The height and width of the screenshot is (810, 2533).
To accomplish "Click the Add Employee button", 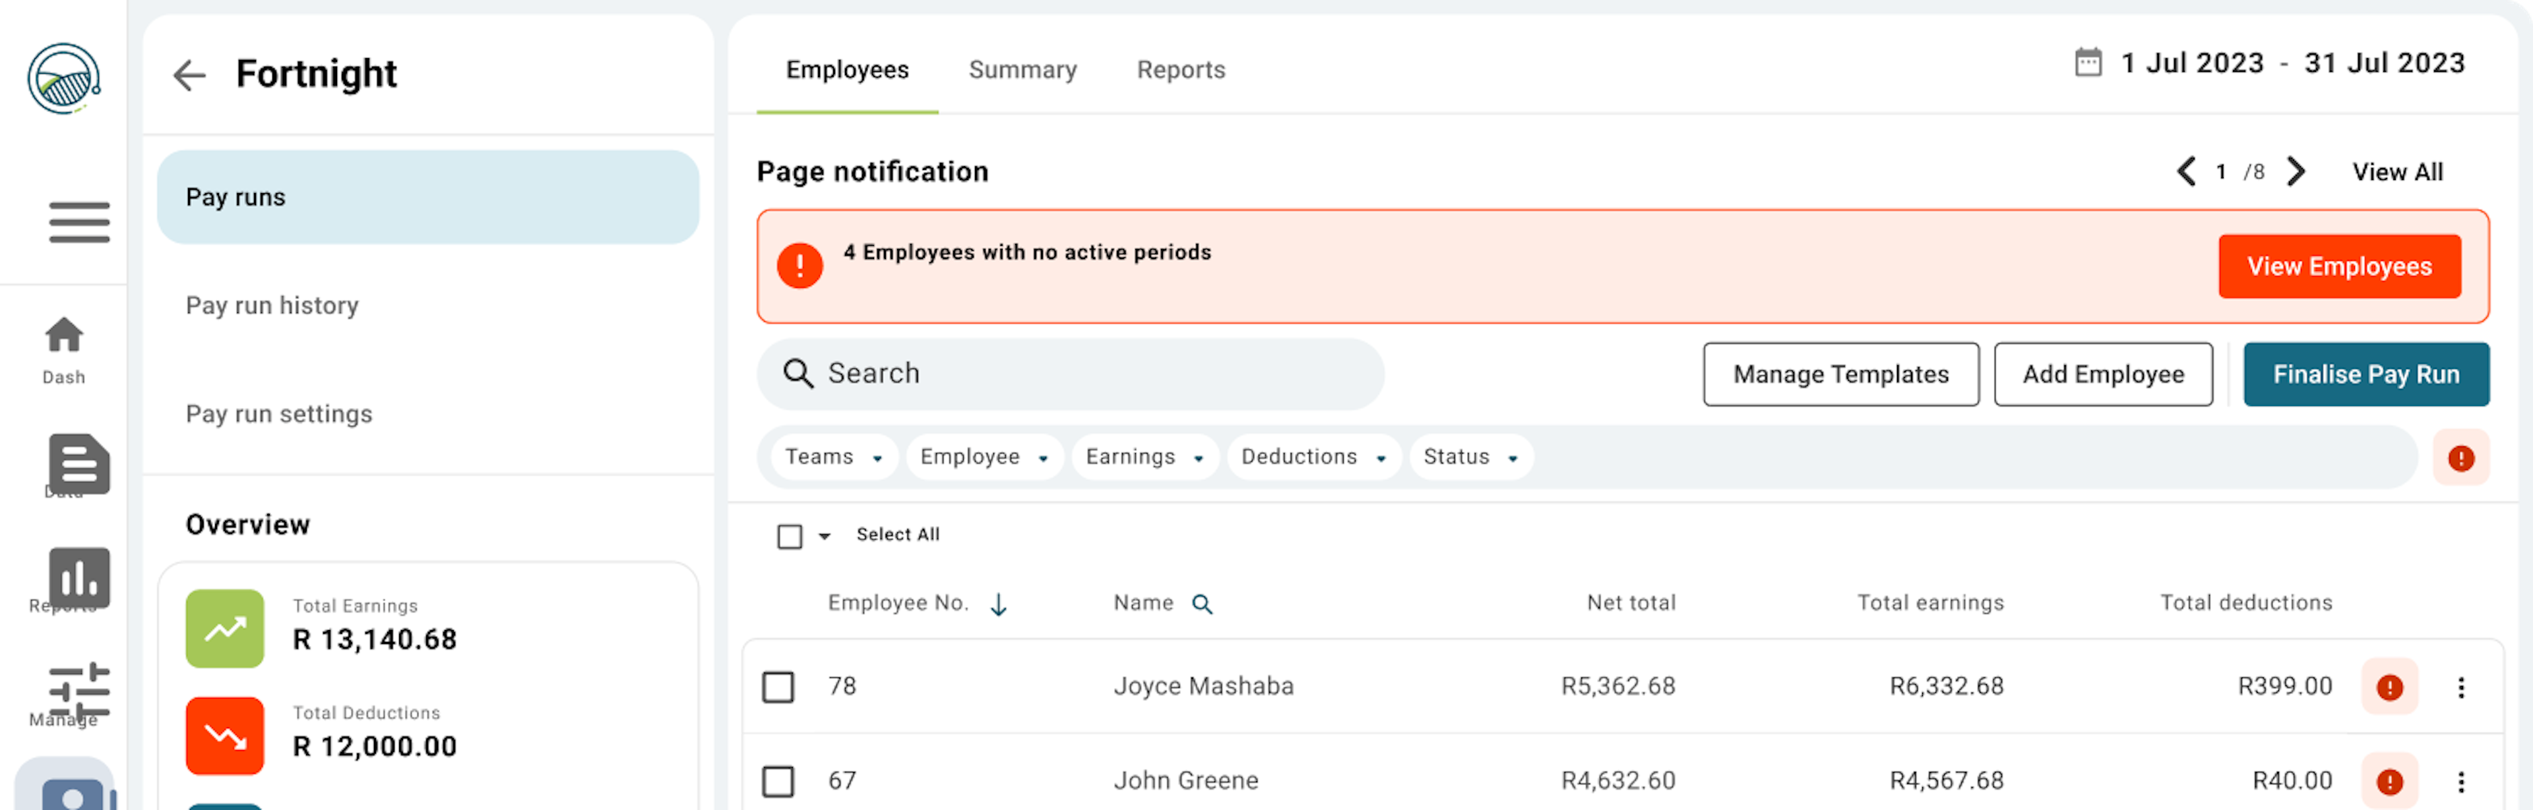I will (x=2104, y=374).
